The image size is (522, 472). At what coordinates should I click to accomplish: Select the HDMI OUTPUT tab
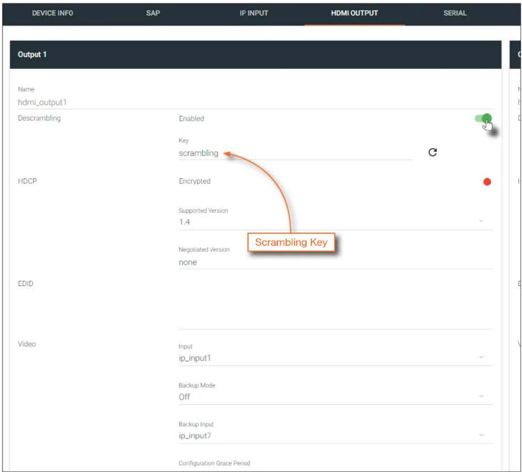tap(355, 13)
